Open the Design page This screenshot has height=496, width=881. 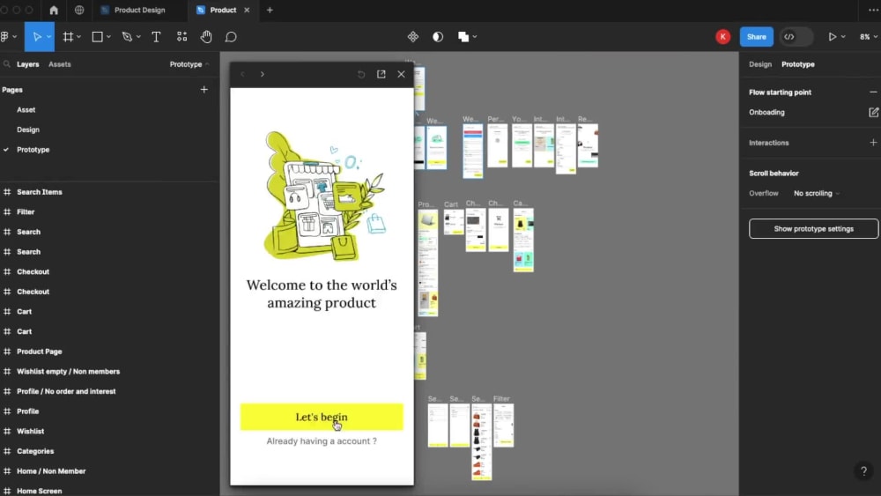click(28, 130)
